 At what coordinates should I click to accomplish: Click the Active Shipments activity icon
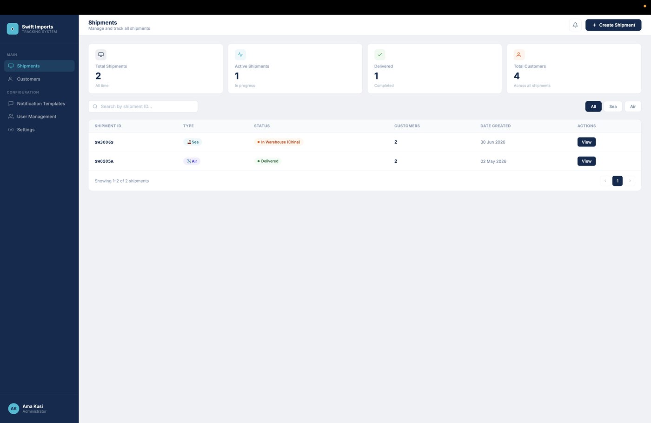(x=240, y=55)
